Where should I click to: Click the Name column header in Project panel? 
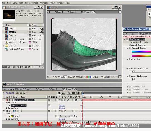coord(16,25)
